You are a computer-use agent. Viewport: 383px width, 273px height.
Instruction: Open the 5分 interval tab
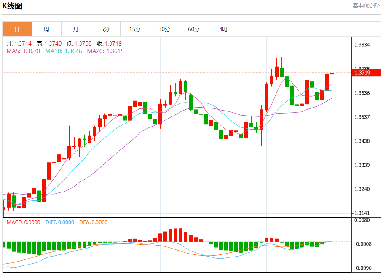[105, 29]
